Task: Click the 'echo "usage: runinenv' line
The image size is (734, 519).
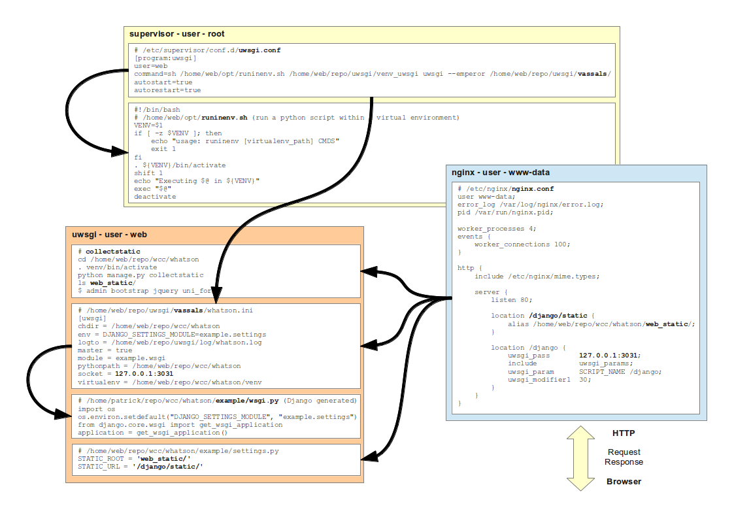Action: point(245,141)
